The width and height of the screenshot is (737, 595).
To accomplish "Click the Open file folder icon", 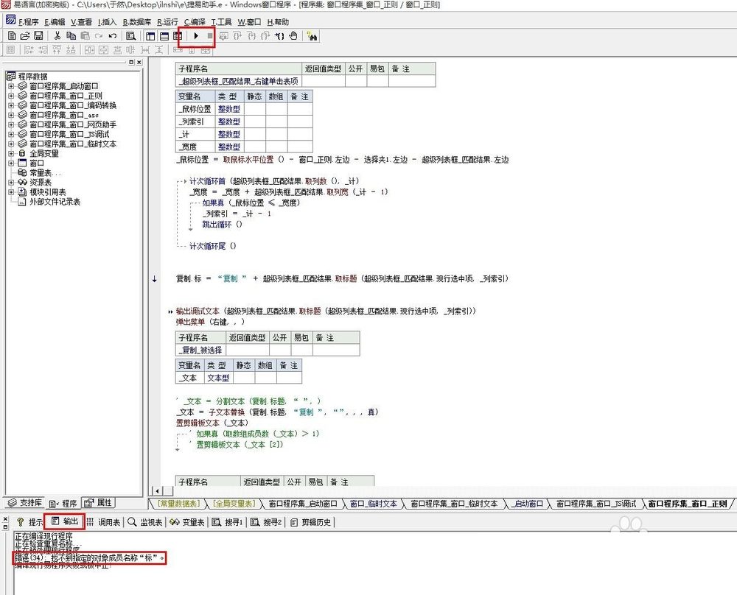I will tap(25, 35).
